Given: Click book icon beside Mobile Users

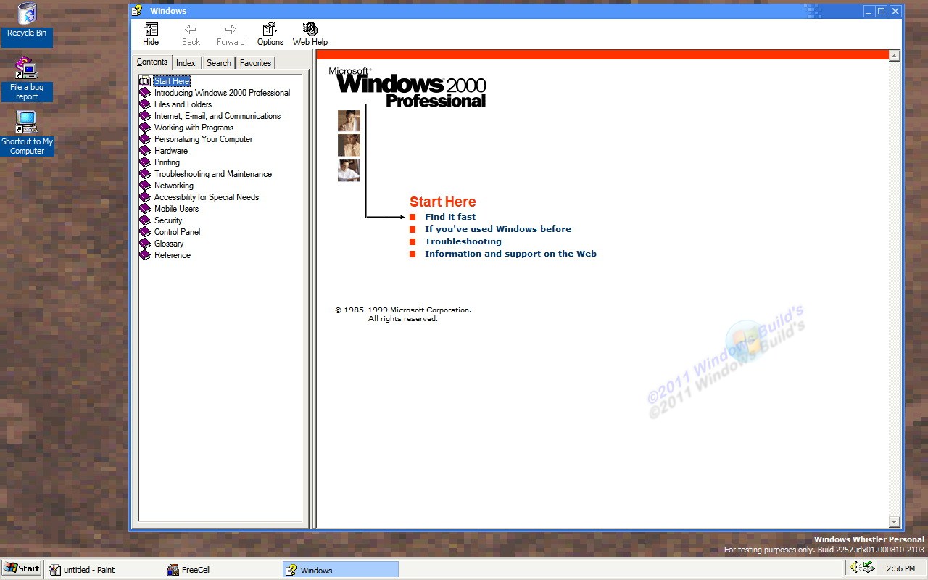Looking at the screenshot, I should 145,209.
